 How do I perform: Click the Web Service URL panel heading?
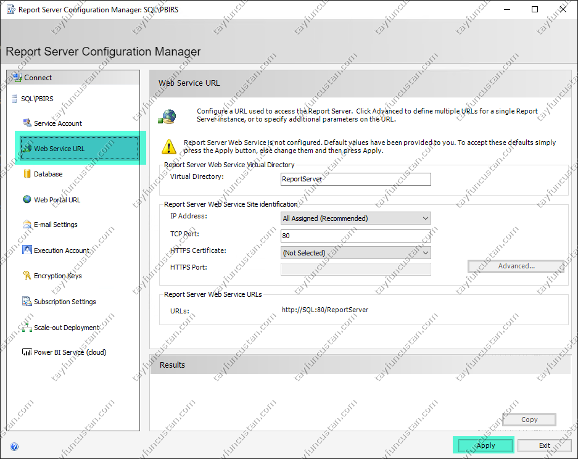[189, 83]
